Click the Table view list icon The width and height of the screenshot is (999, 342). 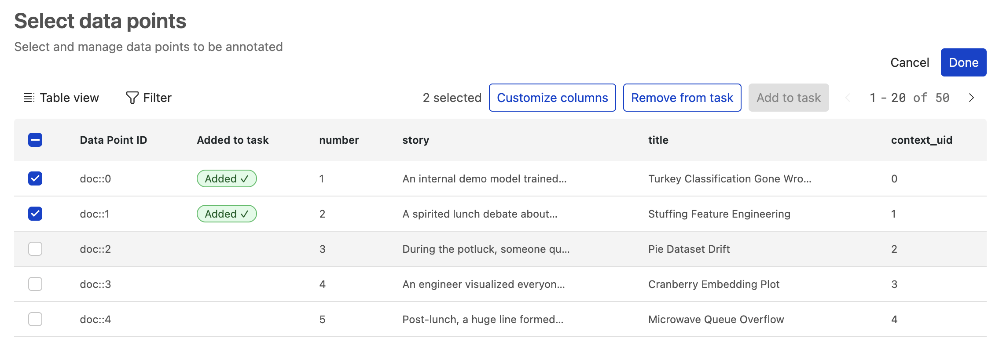tap(29, 98)
